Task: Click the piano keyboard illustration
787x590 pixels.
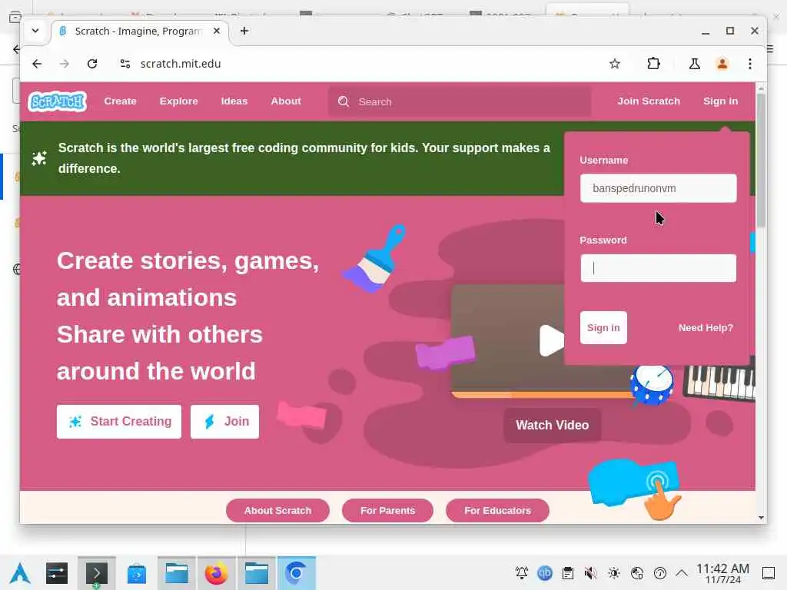Action: coord(719,383)
